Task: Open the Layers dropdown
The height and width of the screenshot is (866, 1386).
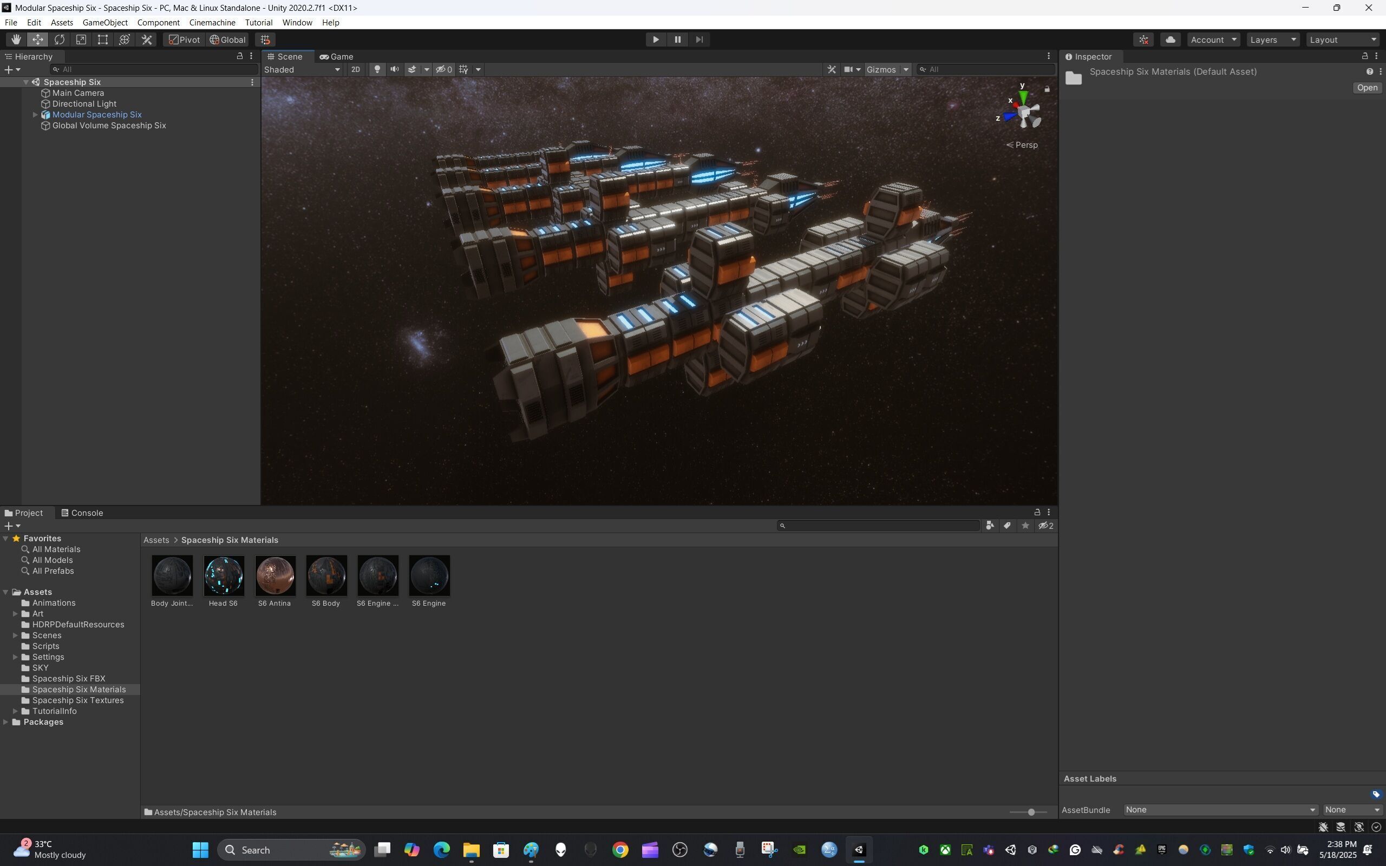Action: tap(1273, 40)
